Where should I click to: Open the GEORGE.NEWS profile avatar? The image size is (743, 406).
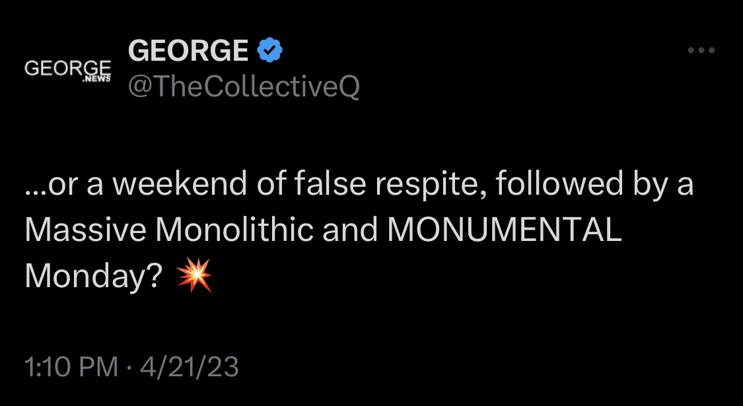tap(67, 70)
